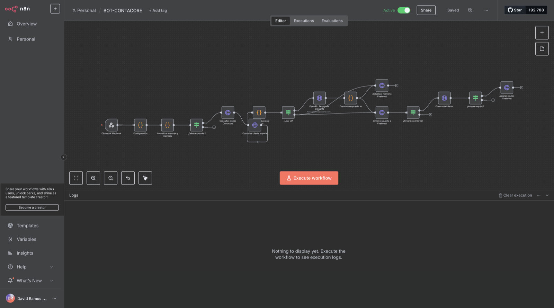Screen dimensions: 554x308
Task: Select the Consultar planes Contacore HTTP node
Action: pyautogui.click(x=227, y=112)
